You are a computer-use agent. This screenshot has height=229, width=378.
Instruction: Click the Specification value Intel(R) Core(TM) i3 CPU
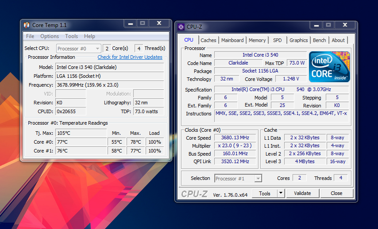[x=282, y=89]
